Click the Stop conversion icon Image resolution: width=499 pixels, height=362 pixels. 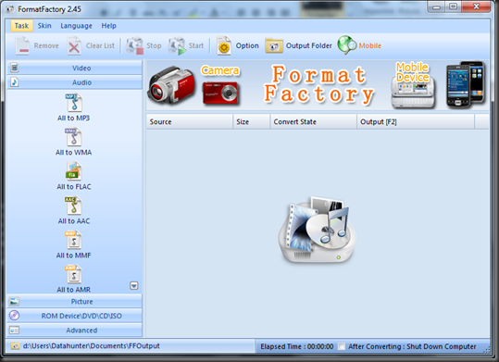point(134,46)
